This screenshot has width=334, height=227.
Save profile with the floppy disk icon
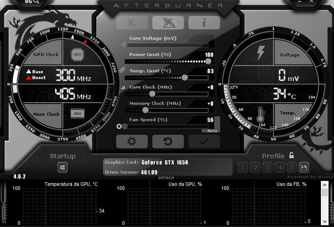tap(304, 167)
